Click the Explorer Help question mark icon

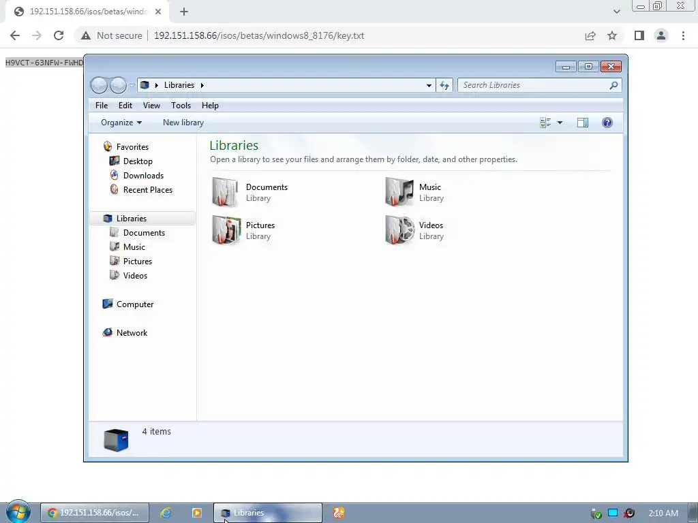tap(607, 123)
